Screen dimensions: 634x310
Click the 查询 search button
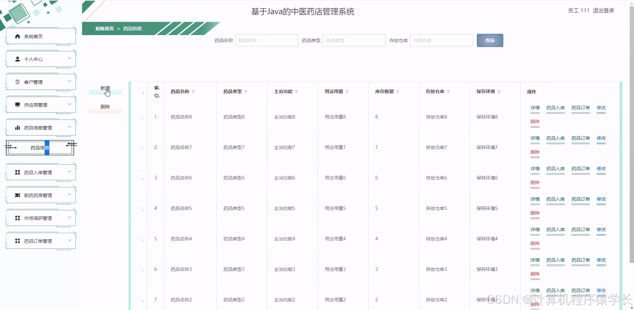click(489, 40)
